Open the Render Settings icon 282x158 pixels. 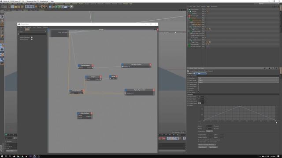click(46, 7)
